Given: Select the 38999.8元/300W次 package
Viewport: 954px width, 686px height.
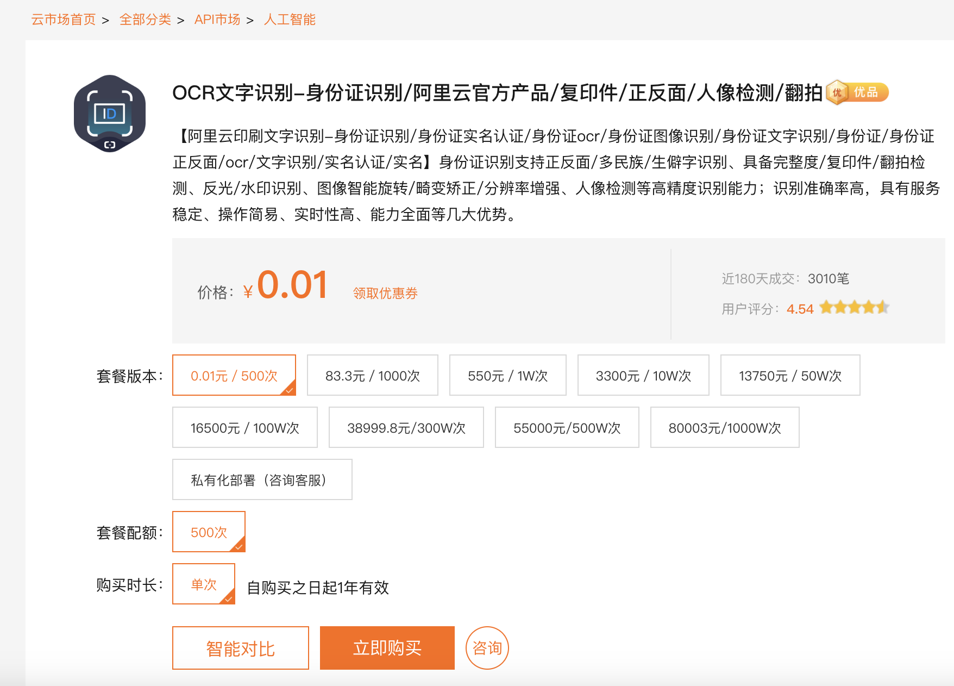Looking at the screenshot, I should pos(406,427).
